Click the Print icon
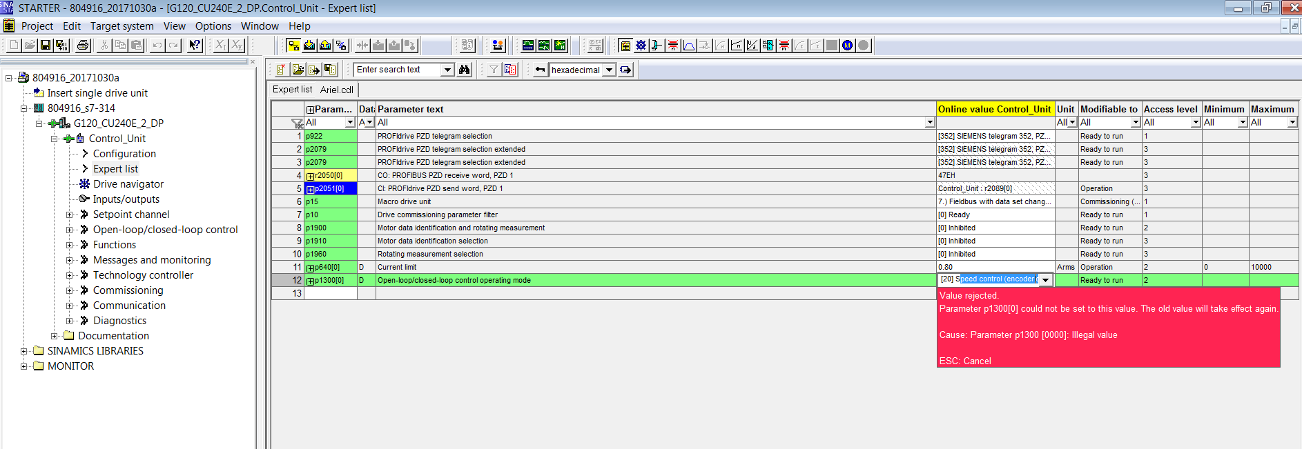The image size is (1302, 449). pyautogui.click(x=83, y=46)
